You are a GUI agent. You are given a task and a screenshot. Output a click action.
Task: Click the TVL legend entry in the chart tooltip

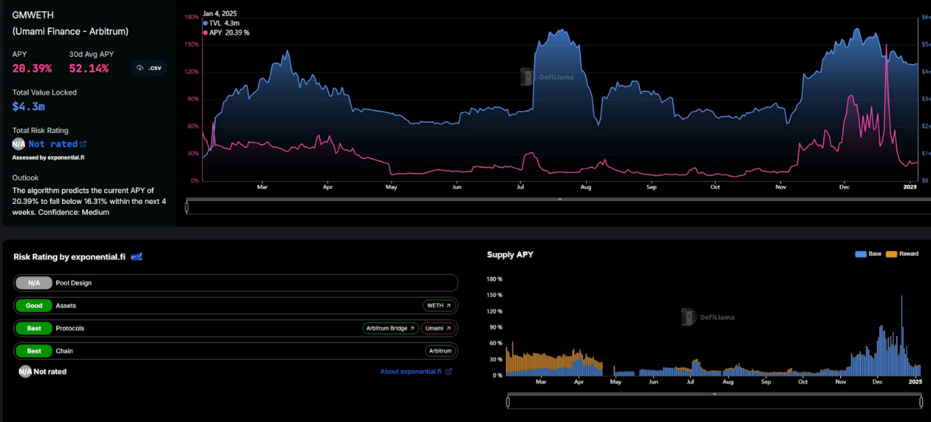click(220, 23)
